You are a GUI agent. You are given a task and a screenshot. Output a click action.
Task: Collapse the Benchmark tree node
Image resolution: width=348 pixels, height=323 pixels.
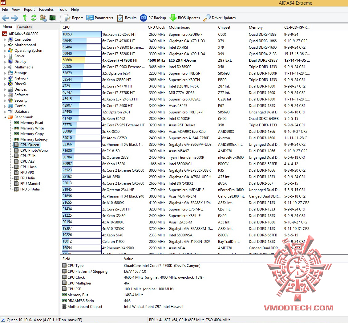coord(5,117)
